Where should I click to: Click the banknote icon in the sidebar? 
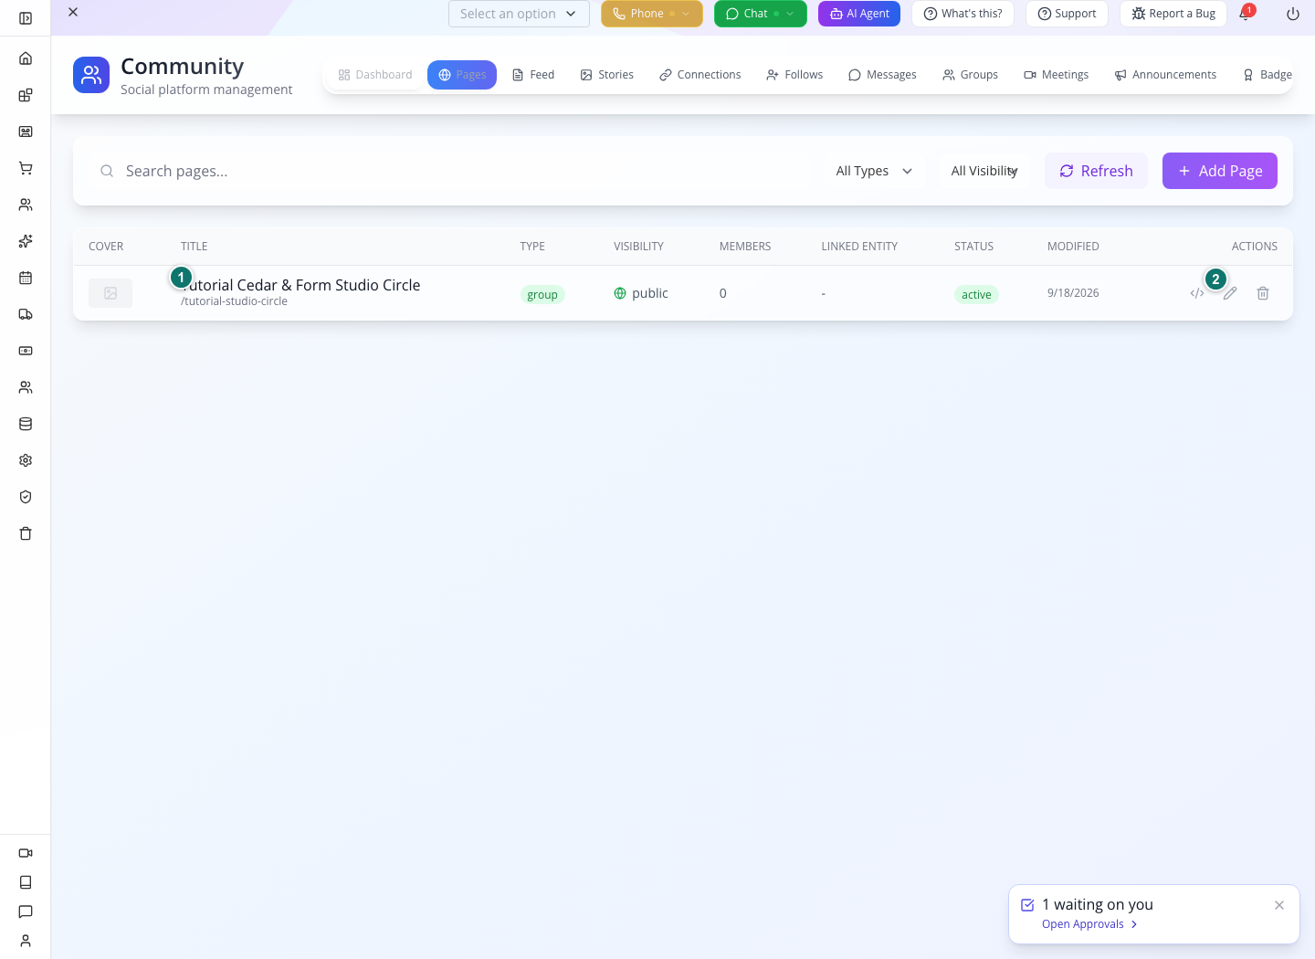click(x=26, y=351)
